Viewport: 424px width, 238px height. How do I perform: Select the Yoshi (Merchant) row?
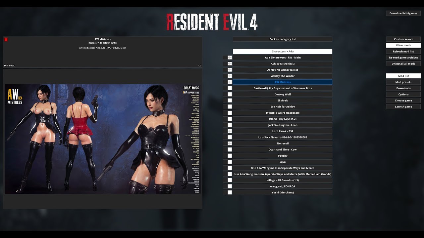(283, 192)
